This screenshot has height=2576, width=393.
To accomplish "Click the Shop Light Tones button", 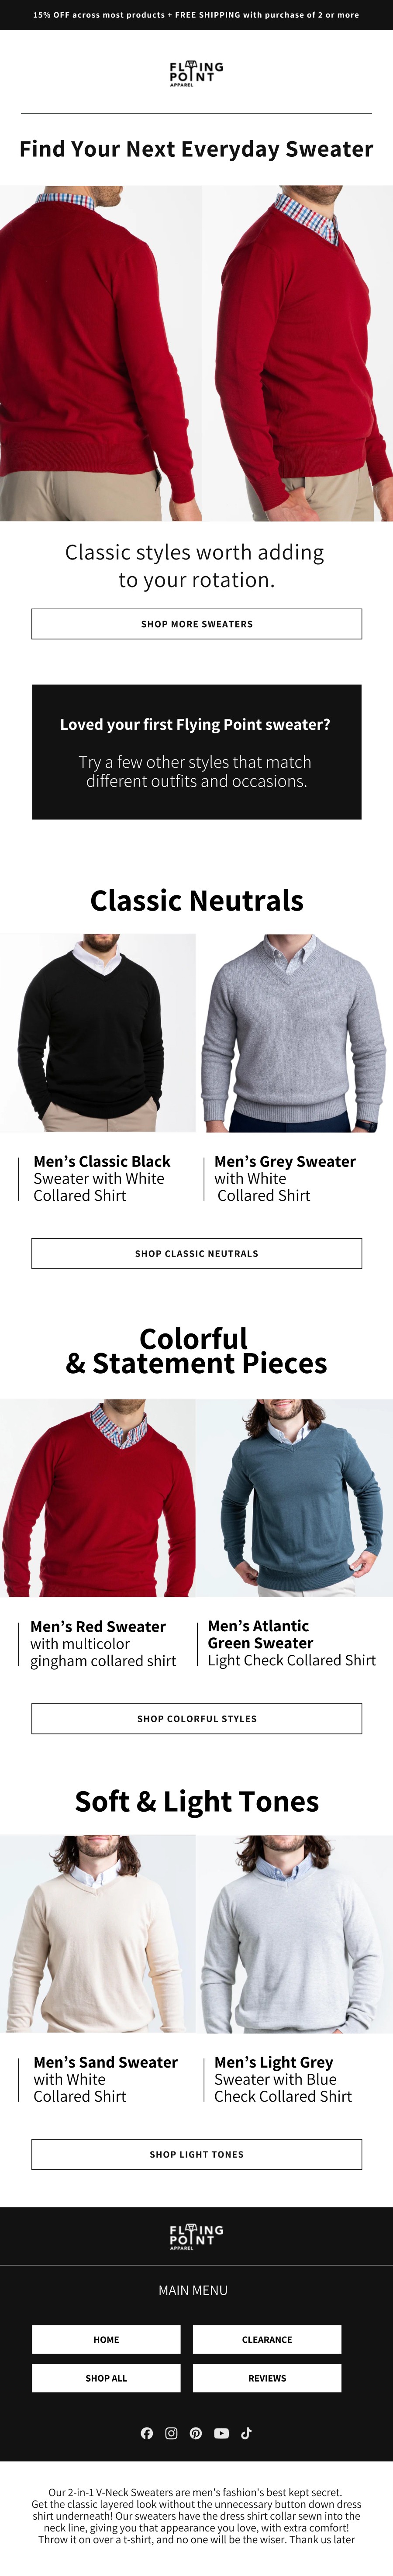I will [x=196, y=2154].
